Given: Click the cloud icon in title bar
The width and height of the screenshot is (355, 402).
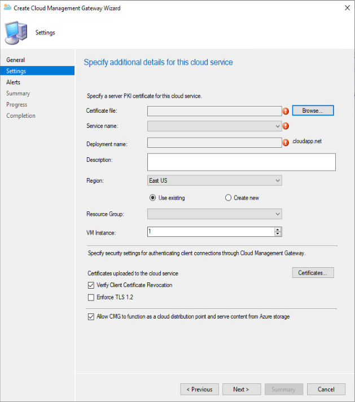Looking at the screenshot, I should (7, 8).
